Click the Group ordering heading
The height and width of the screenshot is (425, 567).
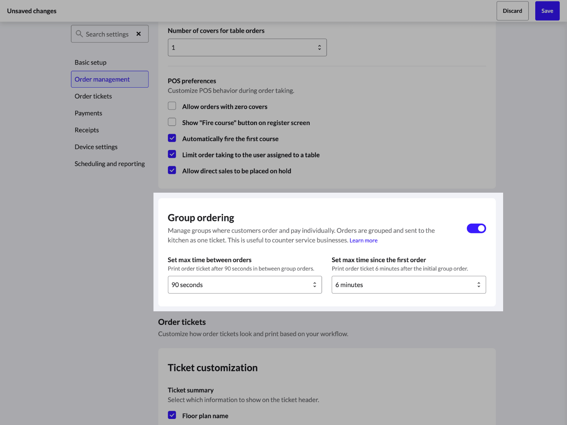tap(201, 218)
